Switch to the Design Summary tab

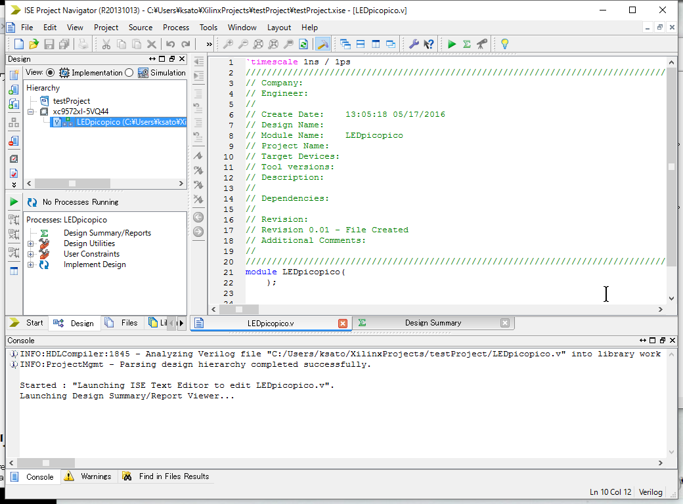click(433, 323)
